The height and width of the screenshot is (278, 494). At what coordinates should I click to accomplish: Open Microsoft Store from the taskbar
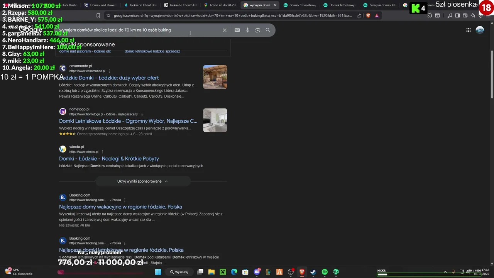tap(245, 272)
